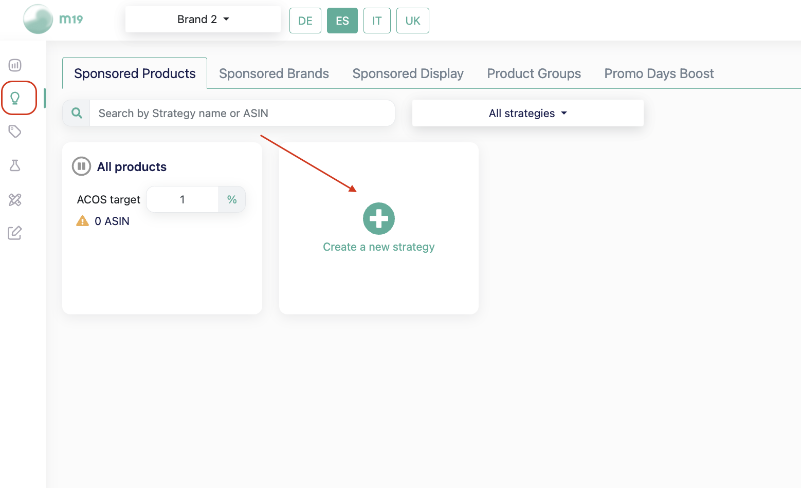The height and width of the screenshot is (488, 801).
Task: Click the 0 ASIN text
Action: 112,221
